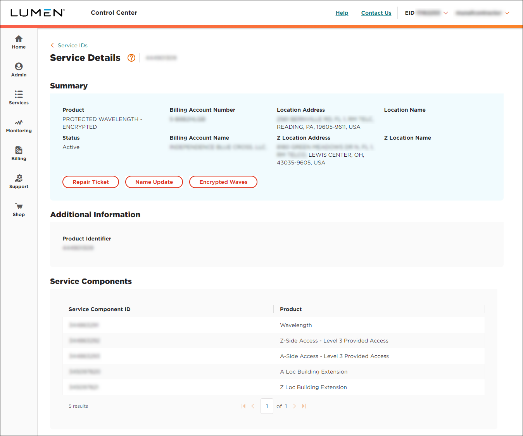Viewport: 523px width, 436px height.
Task: Jump to last page using the pagination icon
Action: (x=304, y=406)
